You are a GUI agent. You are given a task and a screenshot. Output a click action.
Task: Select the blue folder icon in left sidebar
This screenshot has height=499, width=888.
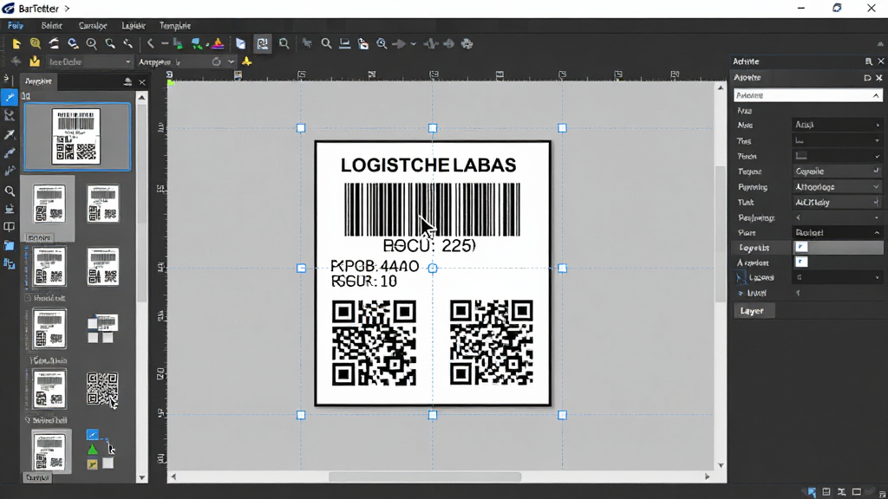[9, 245]
